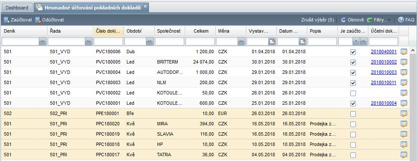Open edit icon for row PPC180017
The height and width of the screenshot is (161, 417).
[x=404, y=155]
